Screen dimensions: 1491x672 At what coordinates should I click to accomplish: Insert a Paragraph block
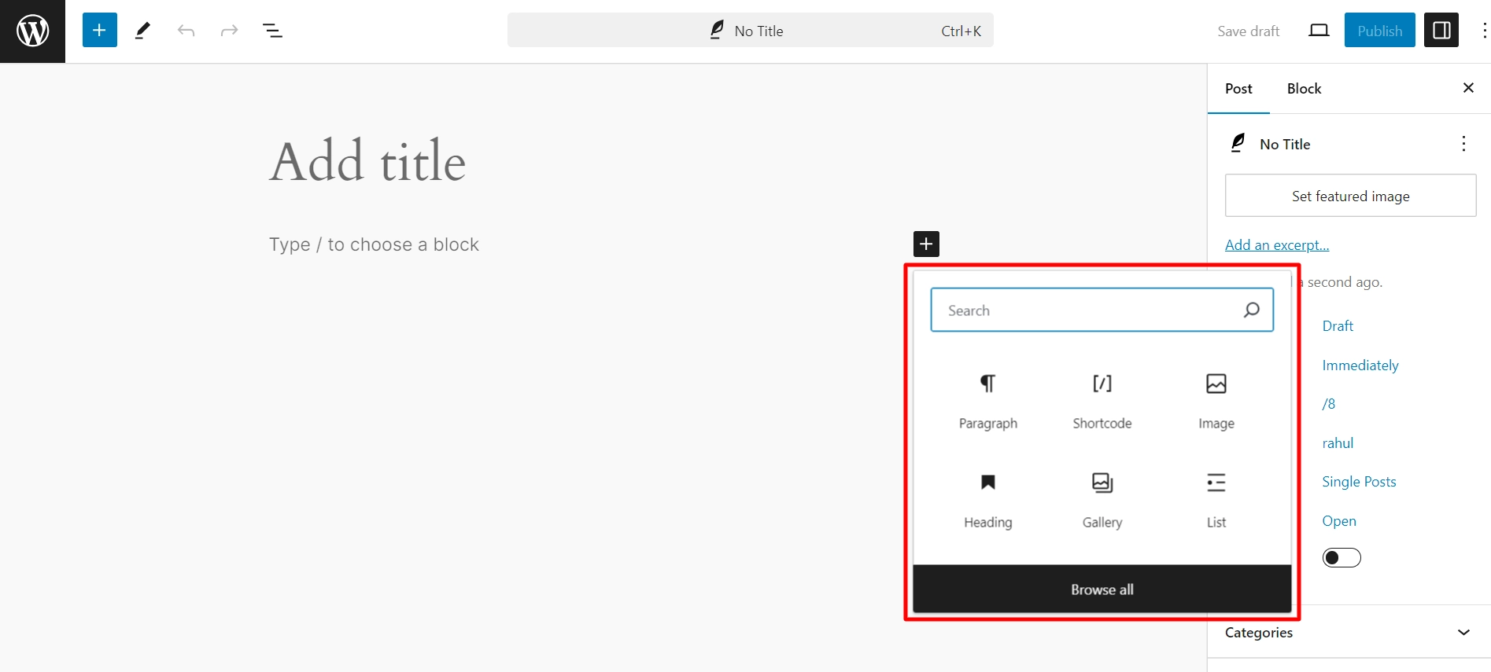(988, 402)
